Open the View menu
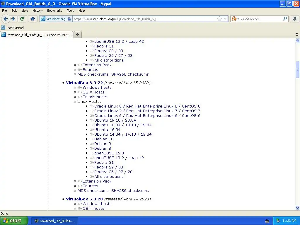The height and width of the screenshot is (225, 300). (25, 11)
